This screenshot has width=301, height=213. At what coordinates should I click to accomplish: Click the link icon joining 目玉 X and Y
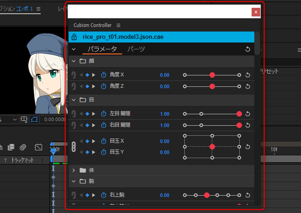74,147
